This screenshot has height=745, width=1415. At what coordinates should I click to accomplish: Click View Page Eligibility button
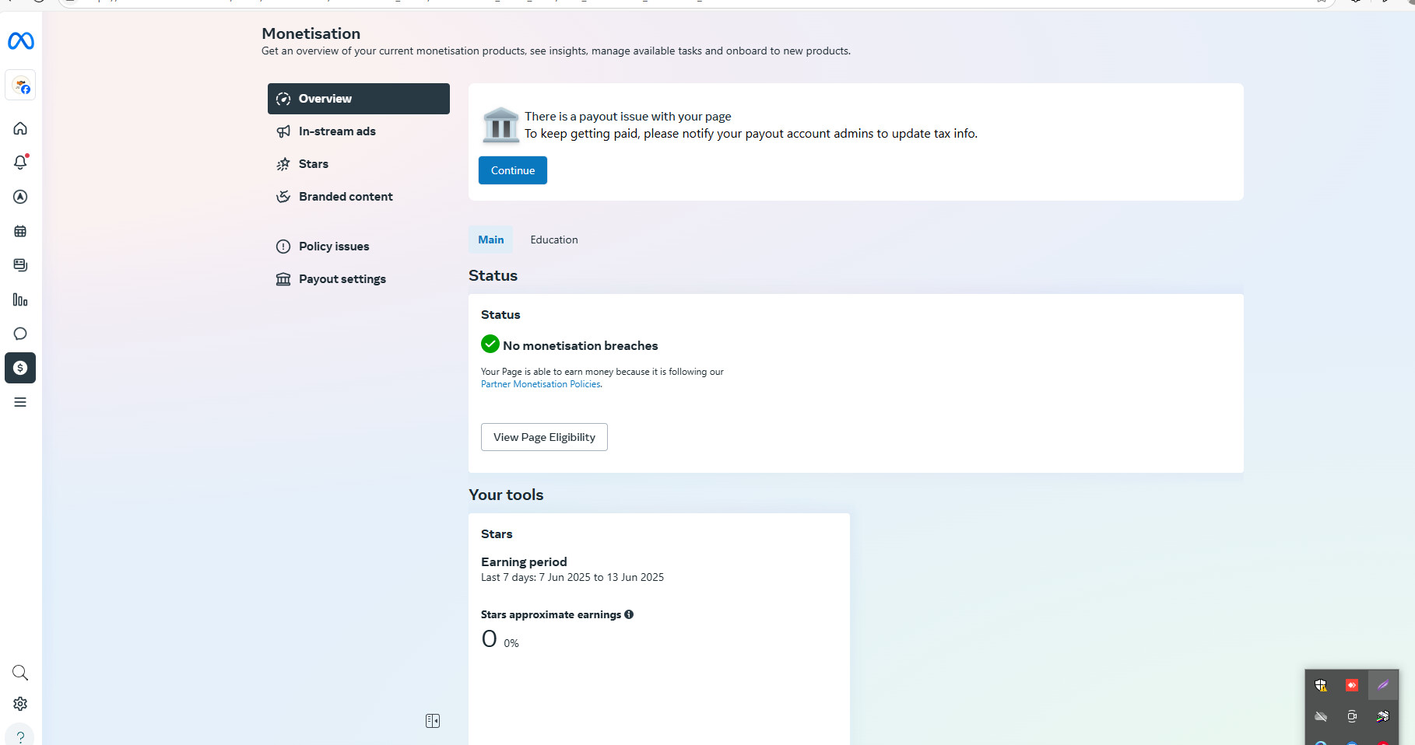(x=544, y=437)
